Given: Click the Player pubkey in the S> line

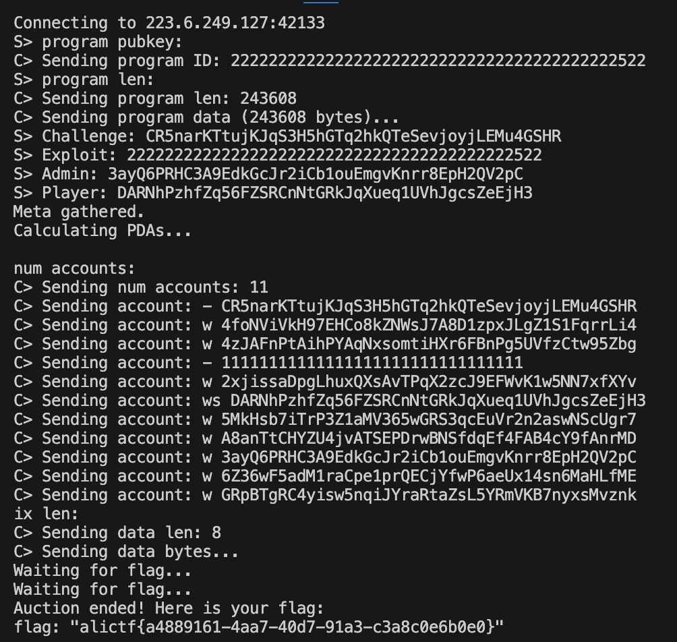Looking at the screenshot, I should 324,193.
